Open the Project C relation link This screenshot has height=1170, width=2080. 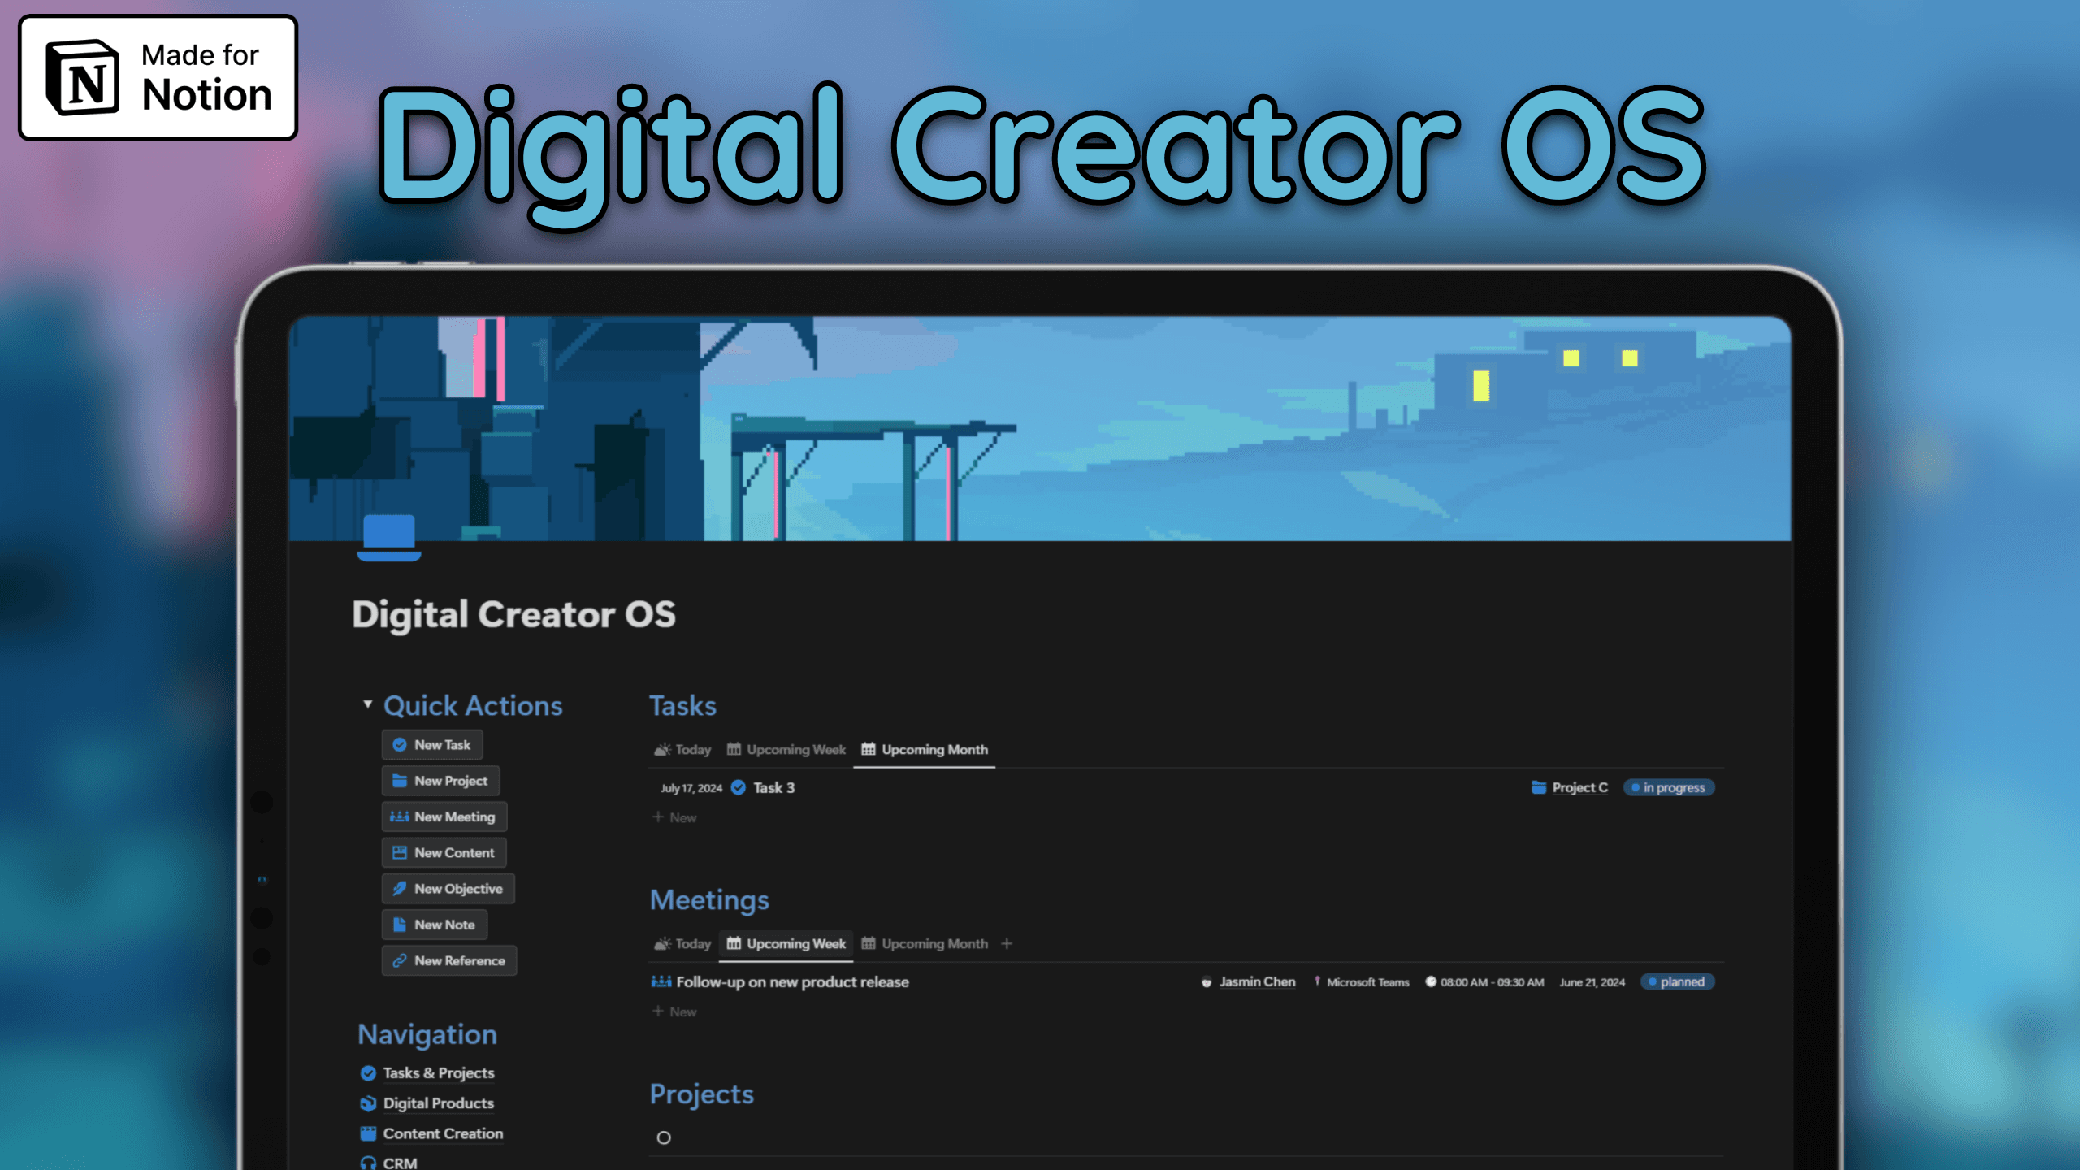1579,787
